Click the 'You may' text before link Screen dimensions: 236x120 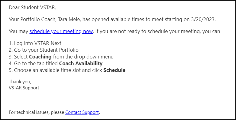18,32
